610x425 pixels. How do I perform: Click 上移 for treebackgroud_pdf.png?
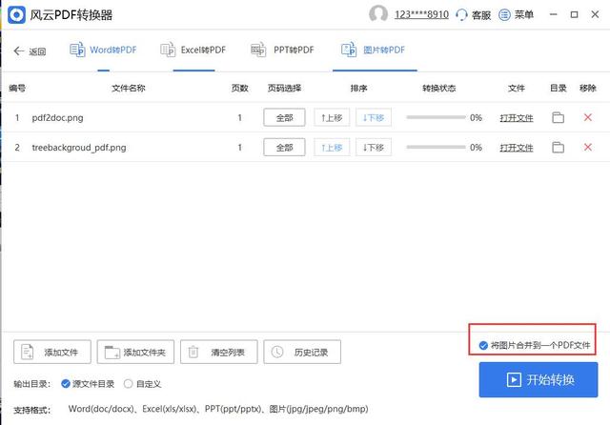click(x=332, y=148)
